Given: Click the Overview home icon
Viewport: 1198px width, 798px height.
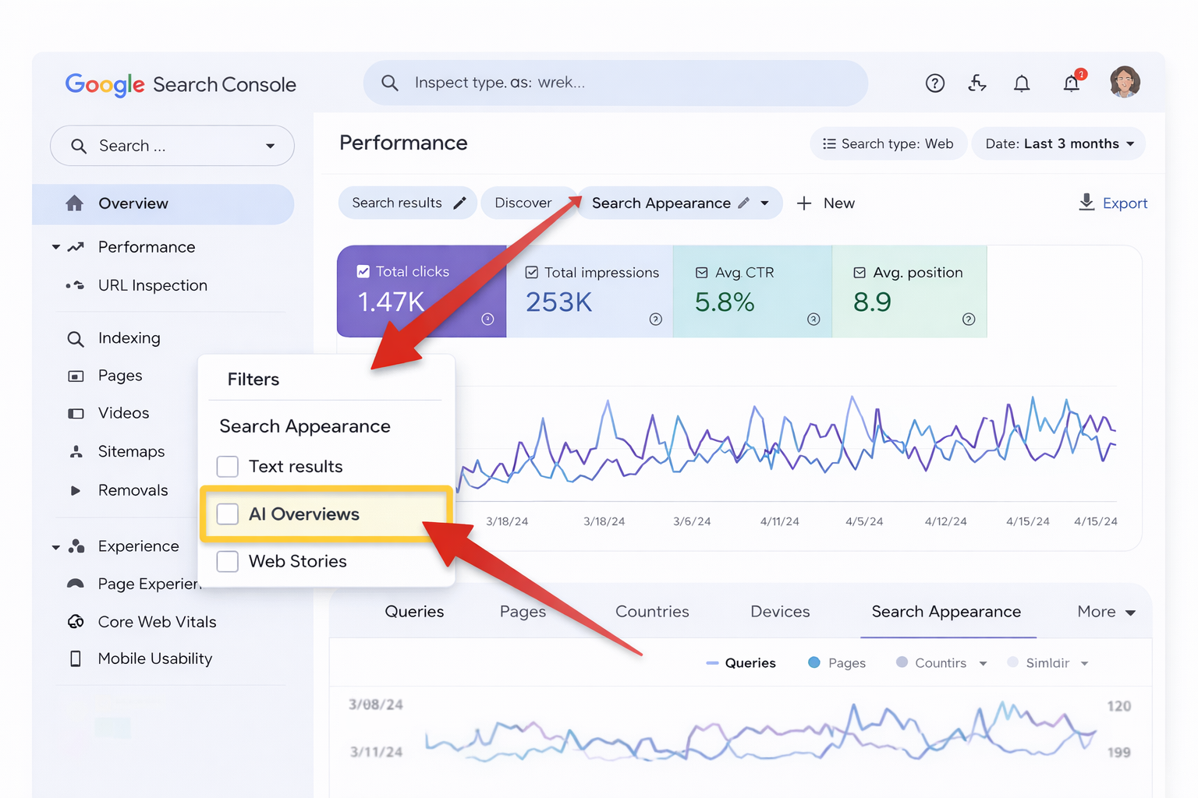Looking at the screenshot, I should [75, 203].
